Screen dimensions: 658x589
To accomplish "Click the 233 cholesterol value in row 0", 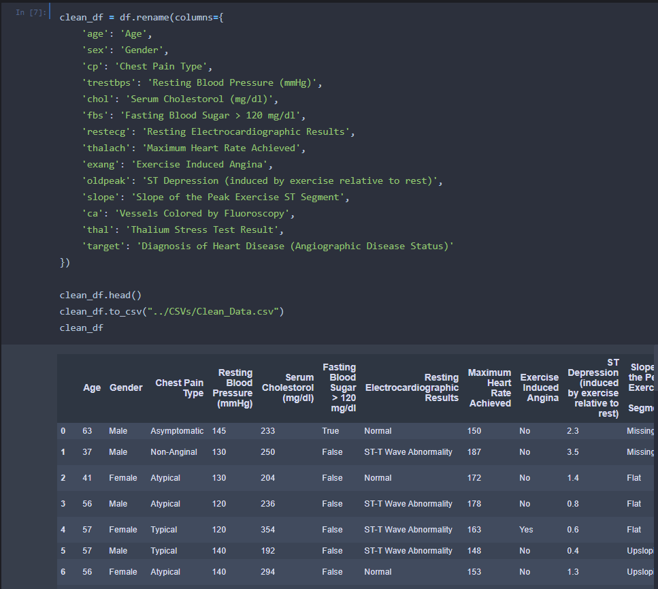I will click(267, 431).
